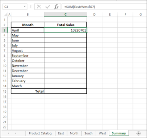Click next sheet navigation arrow
This screenshot has width=147, height=138.
click(15, 133)
